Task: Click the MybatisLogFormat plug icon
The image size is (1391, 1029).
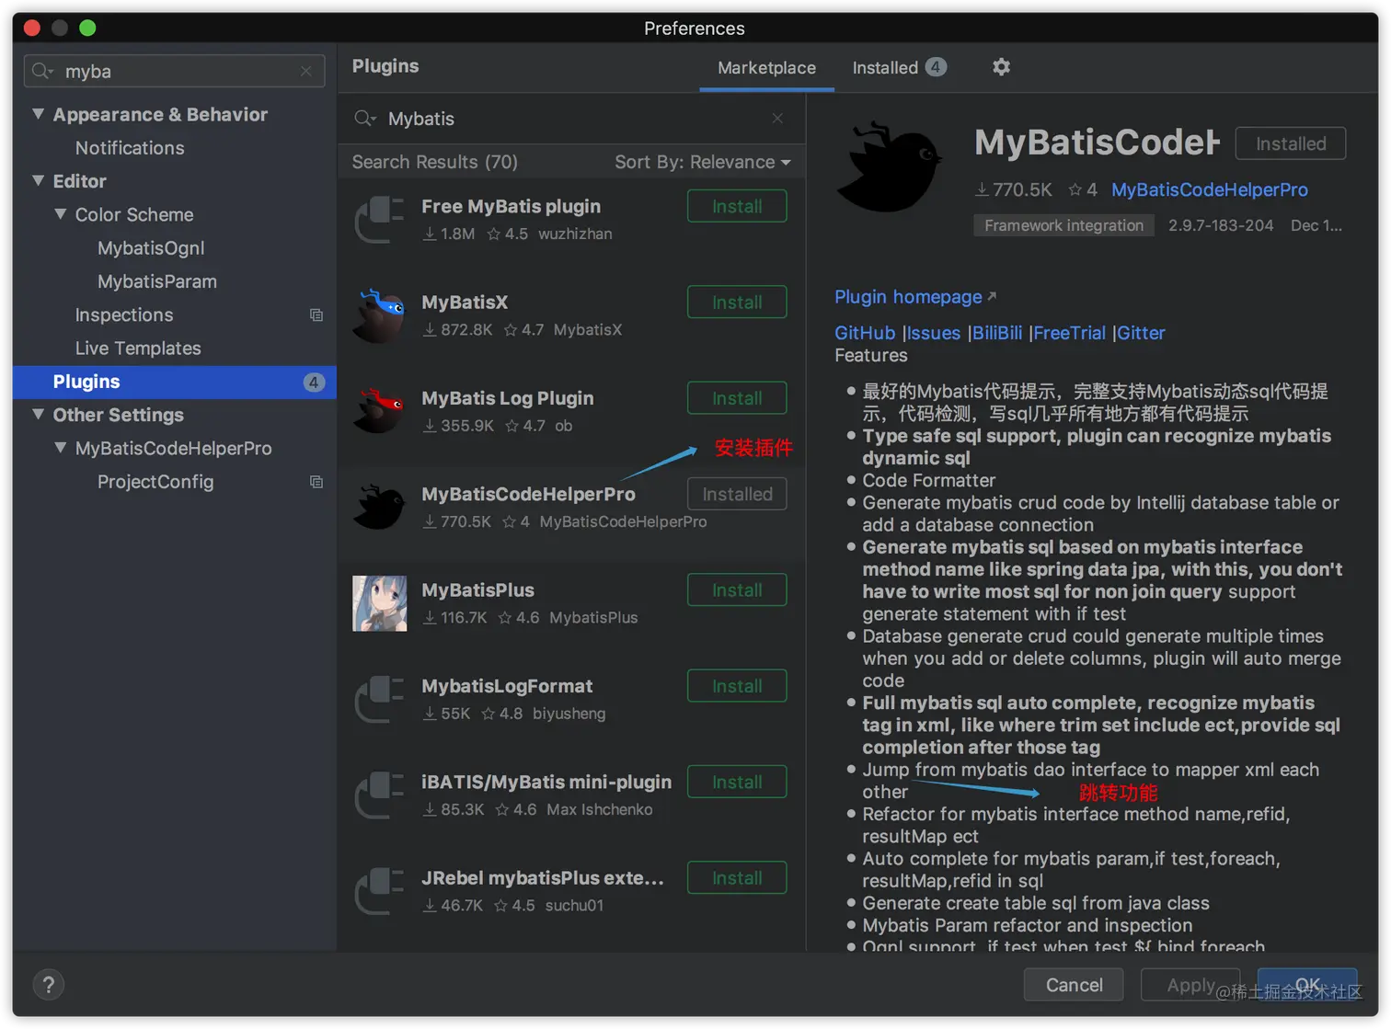Action: [x=380, y=699]
